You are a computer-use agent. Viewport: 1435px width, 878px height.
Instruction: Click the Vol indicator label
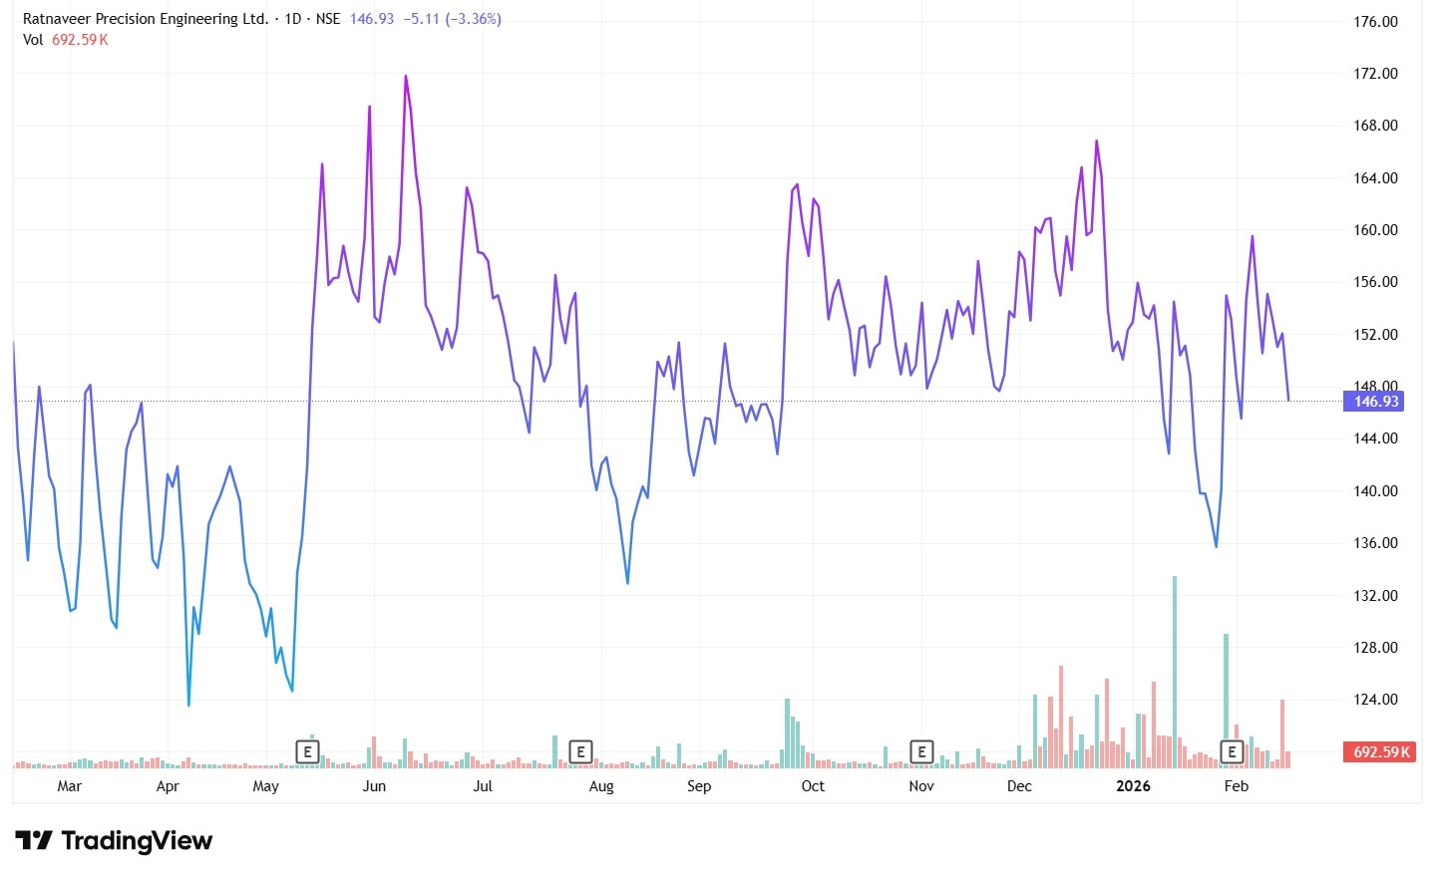pos(33,40)
